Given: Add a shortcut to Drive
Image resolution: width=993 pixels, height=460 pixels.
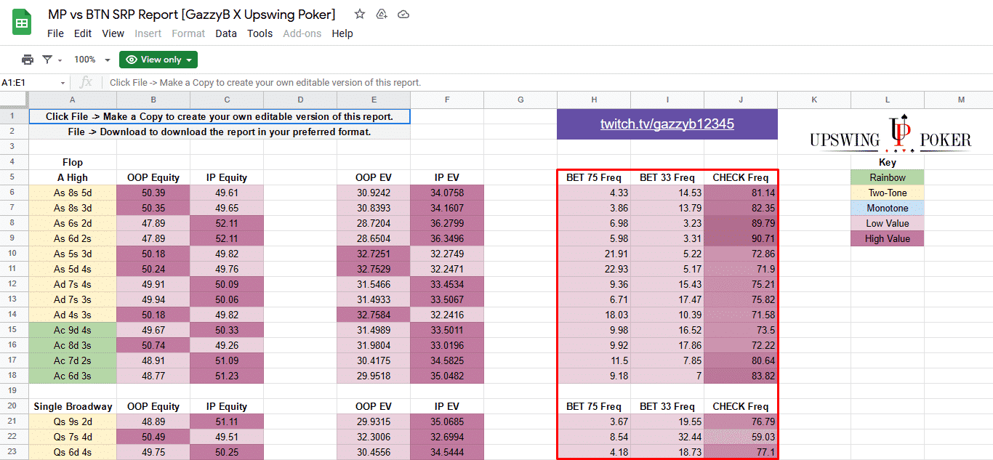Looking at the screenshot, I should pyautogui.click(x=381, y=14).
